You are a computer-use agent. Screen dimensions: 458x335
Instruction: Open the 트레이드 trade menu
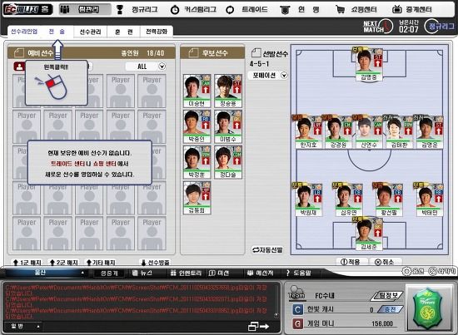click(255, 9)
